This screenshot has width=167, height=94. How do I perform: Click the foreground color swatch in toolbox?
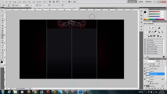(x=2, y=62)
